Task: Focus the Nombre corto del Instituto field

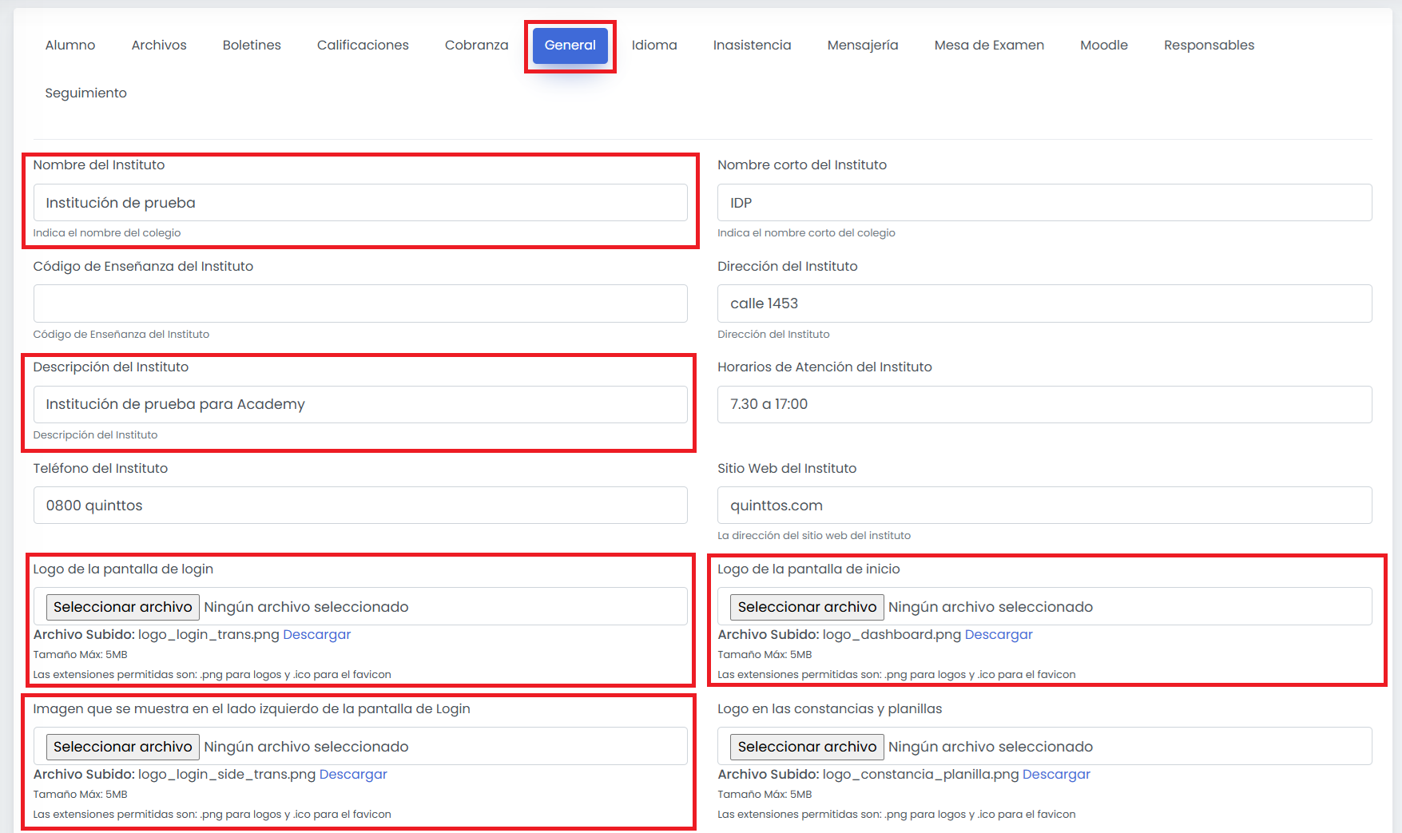Action: (1044, 203)
